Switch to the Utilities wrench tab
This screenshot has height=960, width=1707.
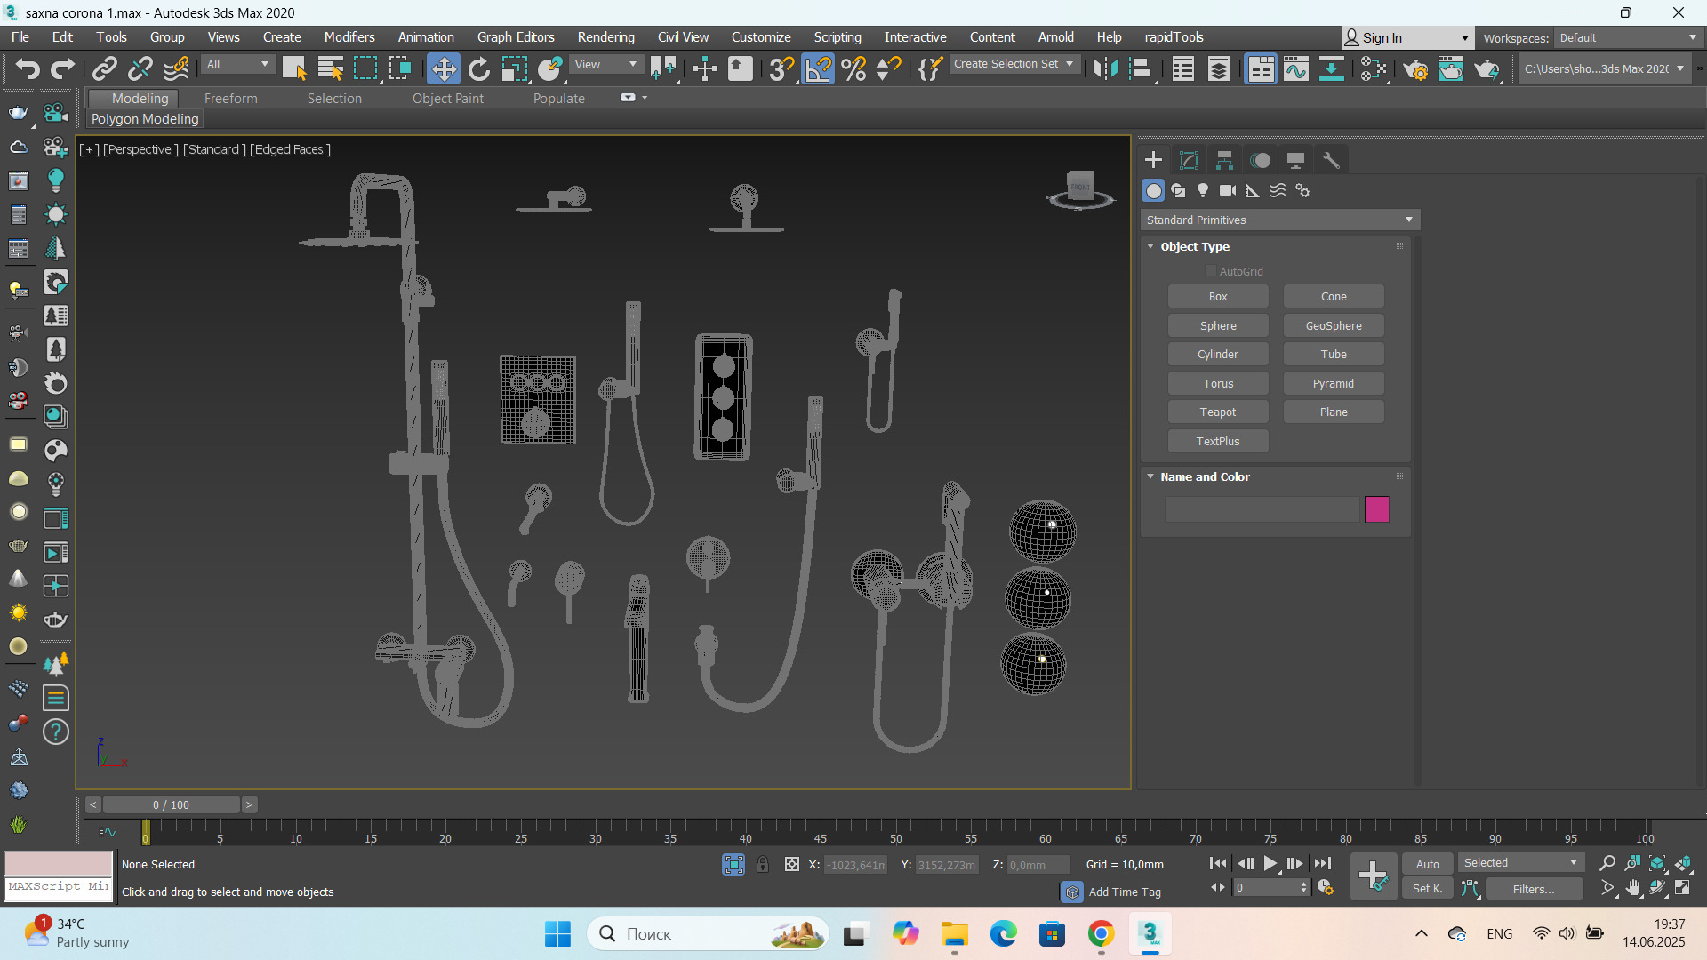pyautogui.click(x=1331, y=160)
